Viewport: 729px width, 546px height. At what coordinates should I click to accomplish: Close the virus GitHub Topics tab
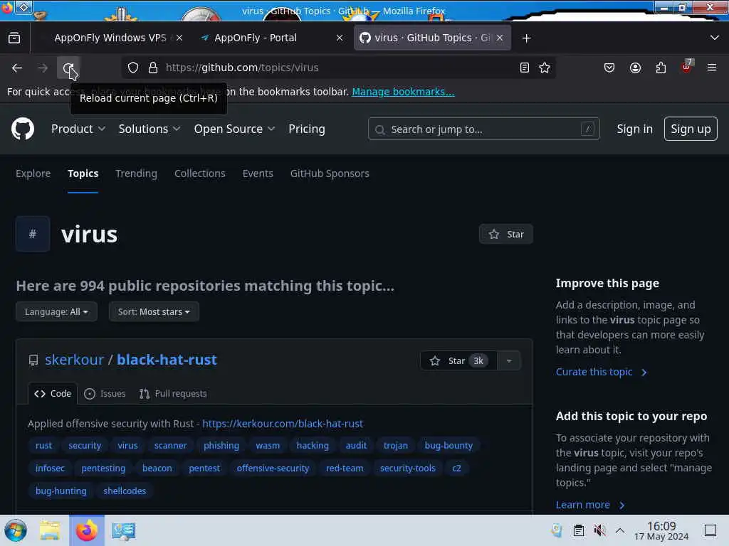coord(500,38)
